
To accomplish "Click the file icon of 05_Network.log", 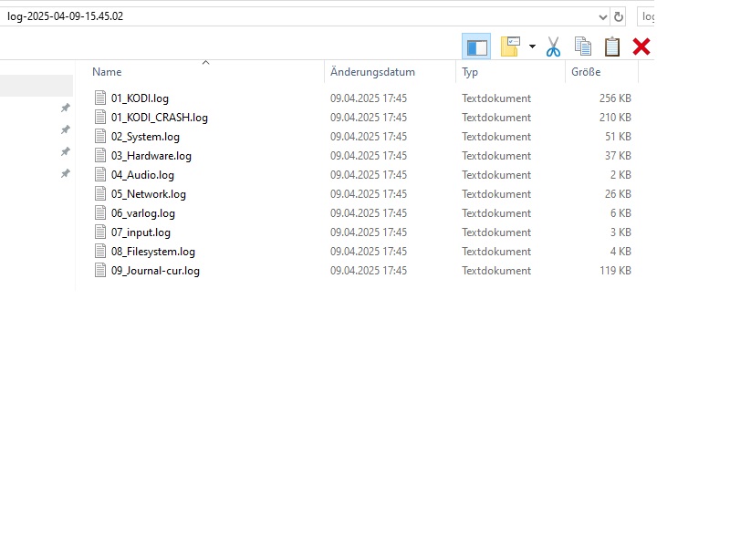I will click(100, 193).
